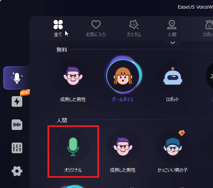Viewport: 213px width, 188px height.
Task: Select the ガールボイス girl voice avatar
Action: [123, 77]
